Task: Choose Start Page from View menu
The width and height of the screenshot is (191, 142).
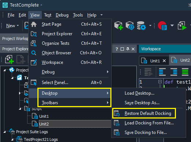Action: tap(70, 24)
